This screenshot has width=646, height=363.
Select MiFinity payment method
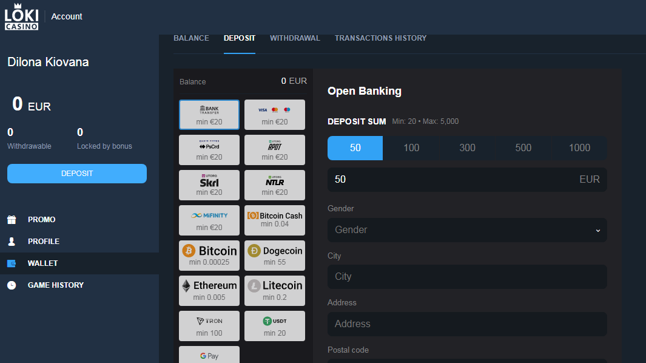209,220
